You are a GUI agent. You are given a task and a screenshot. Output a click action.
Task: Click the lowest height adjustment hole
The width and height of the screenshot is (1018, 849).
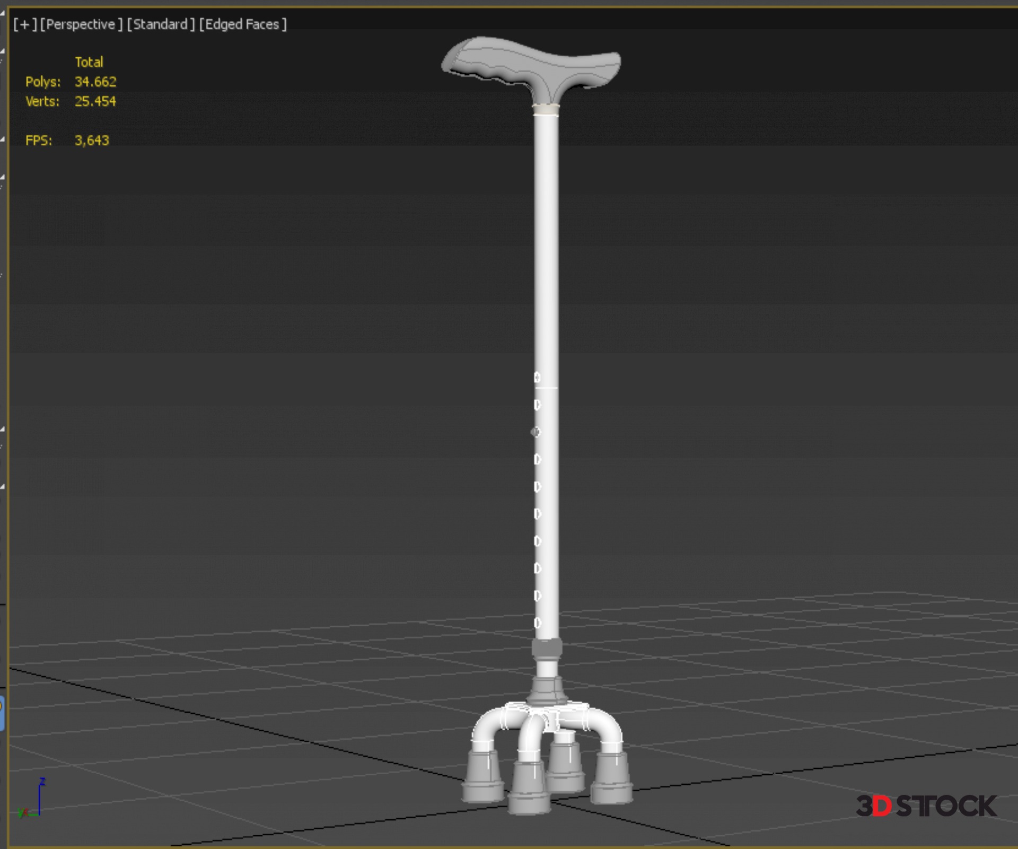(x=537, y=623)
